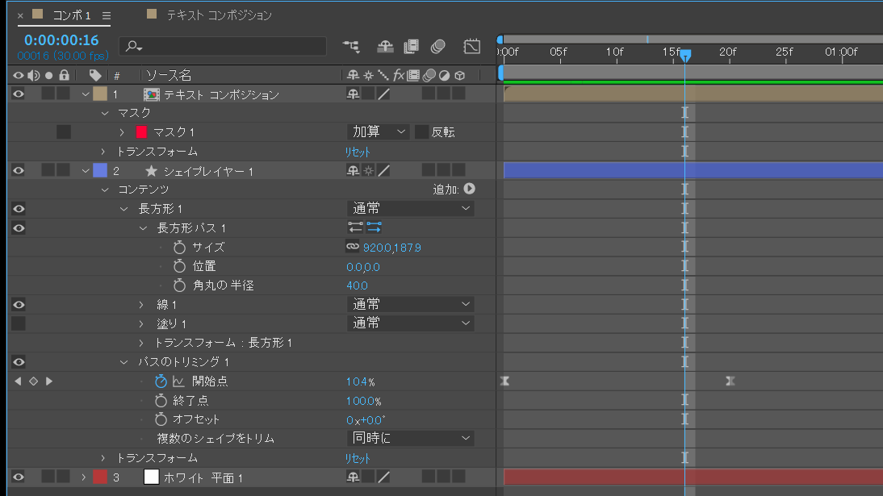Click リセット next to the mask's トランスフォーム
The width and height of the screenshot is (883, 496).
pyautogui.click(x=358, y=152)
